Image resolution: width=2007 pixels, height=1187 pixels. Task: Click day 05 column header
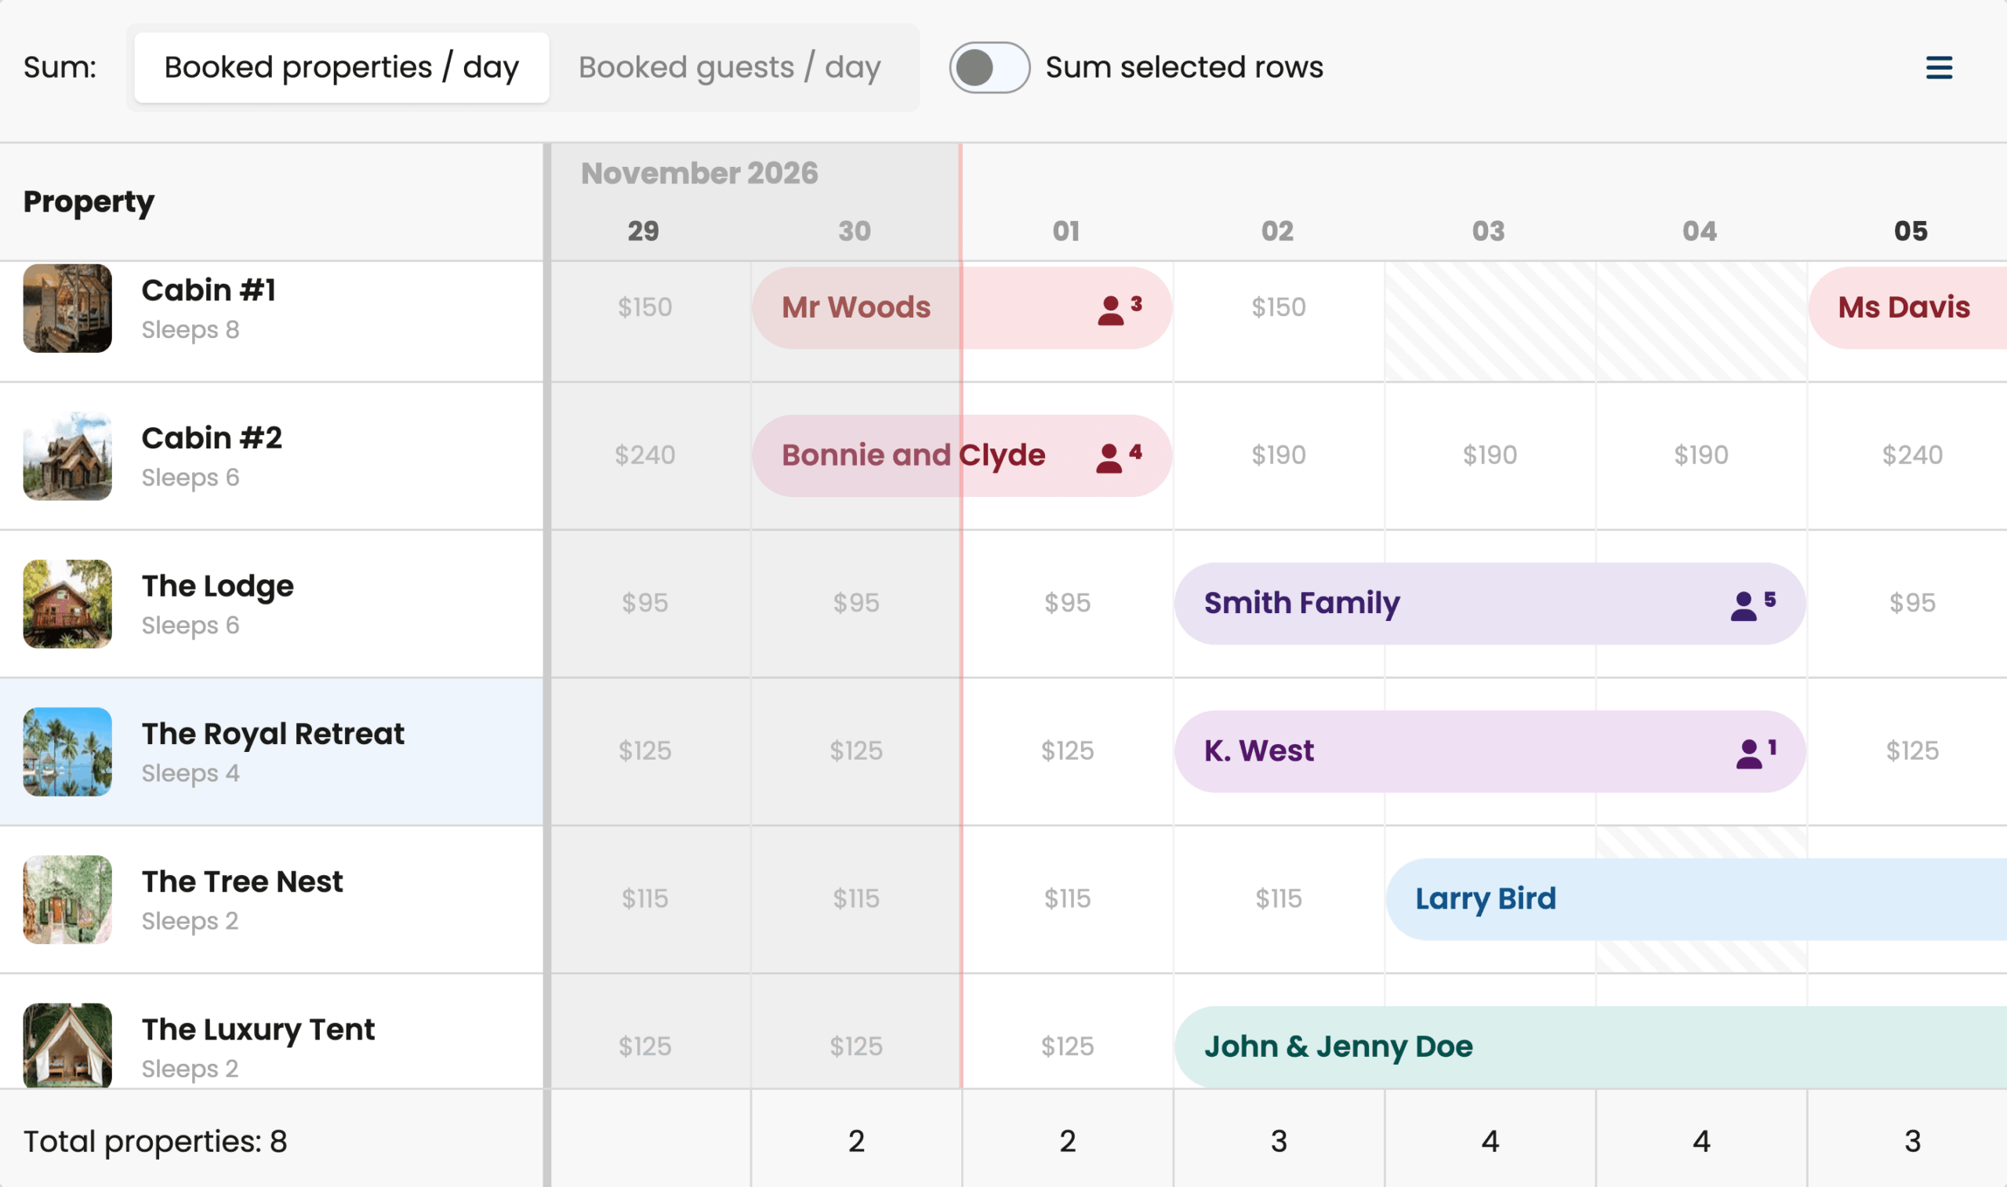click(1911, 231)
